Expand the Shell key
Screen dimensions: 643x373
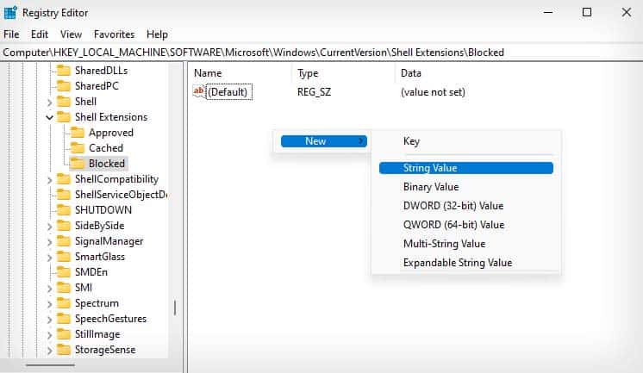tap(49, 102)
